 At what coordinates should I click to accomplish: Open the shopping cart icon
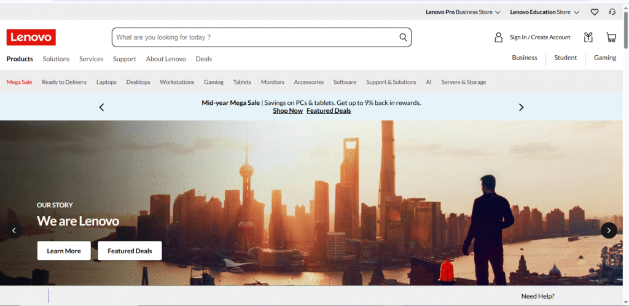click(x=611, y=37)
